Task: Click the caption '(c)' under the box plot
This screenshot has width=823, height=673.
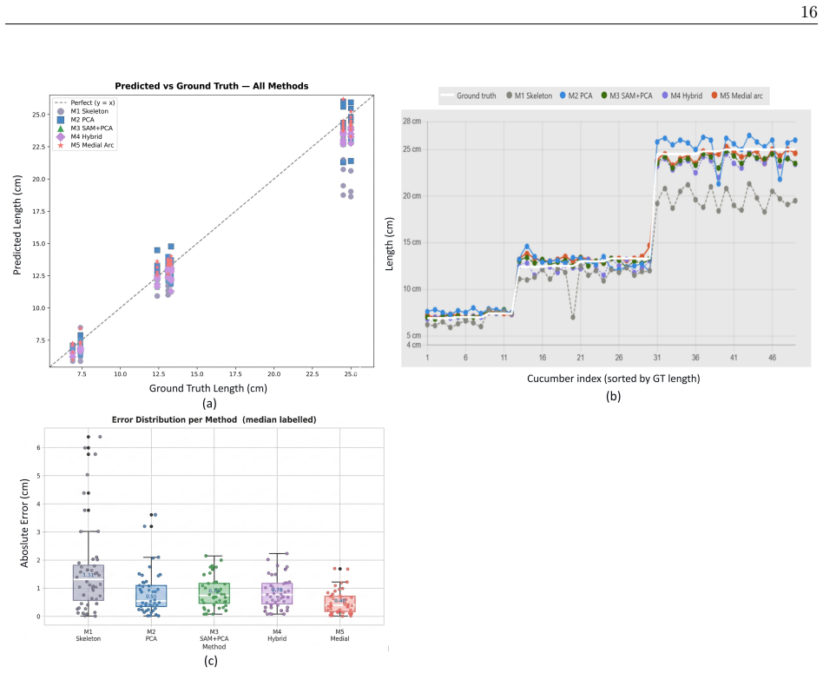Action: [210, 661]
